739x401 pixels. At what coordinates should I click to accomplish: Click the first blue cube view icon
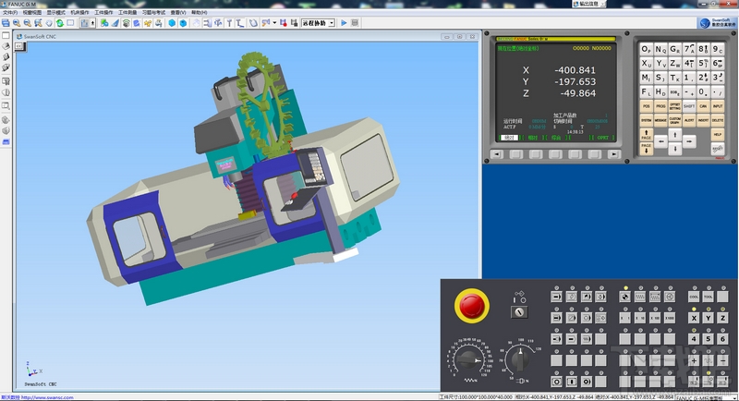click(x=172, y=22)
